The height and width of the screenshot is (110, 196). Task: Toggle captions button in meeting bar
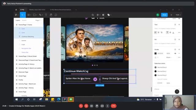(x=92, y=106)
